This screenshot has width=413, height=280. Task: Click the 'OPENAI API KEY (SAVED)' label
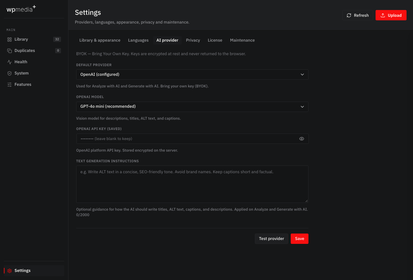tap(99, 129)
